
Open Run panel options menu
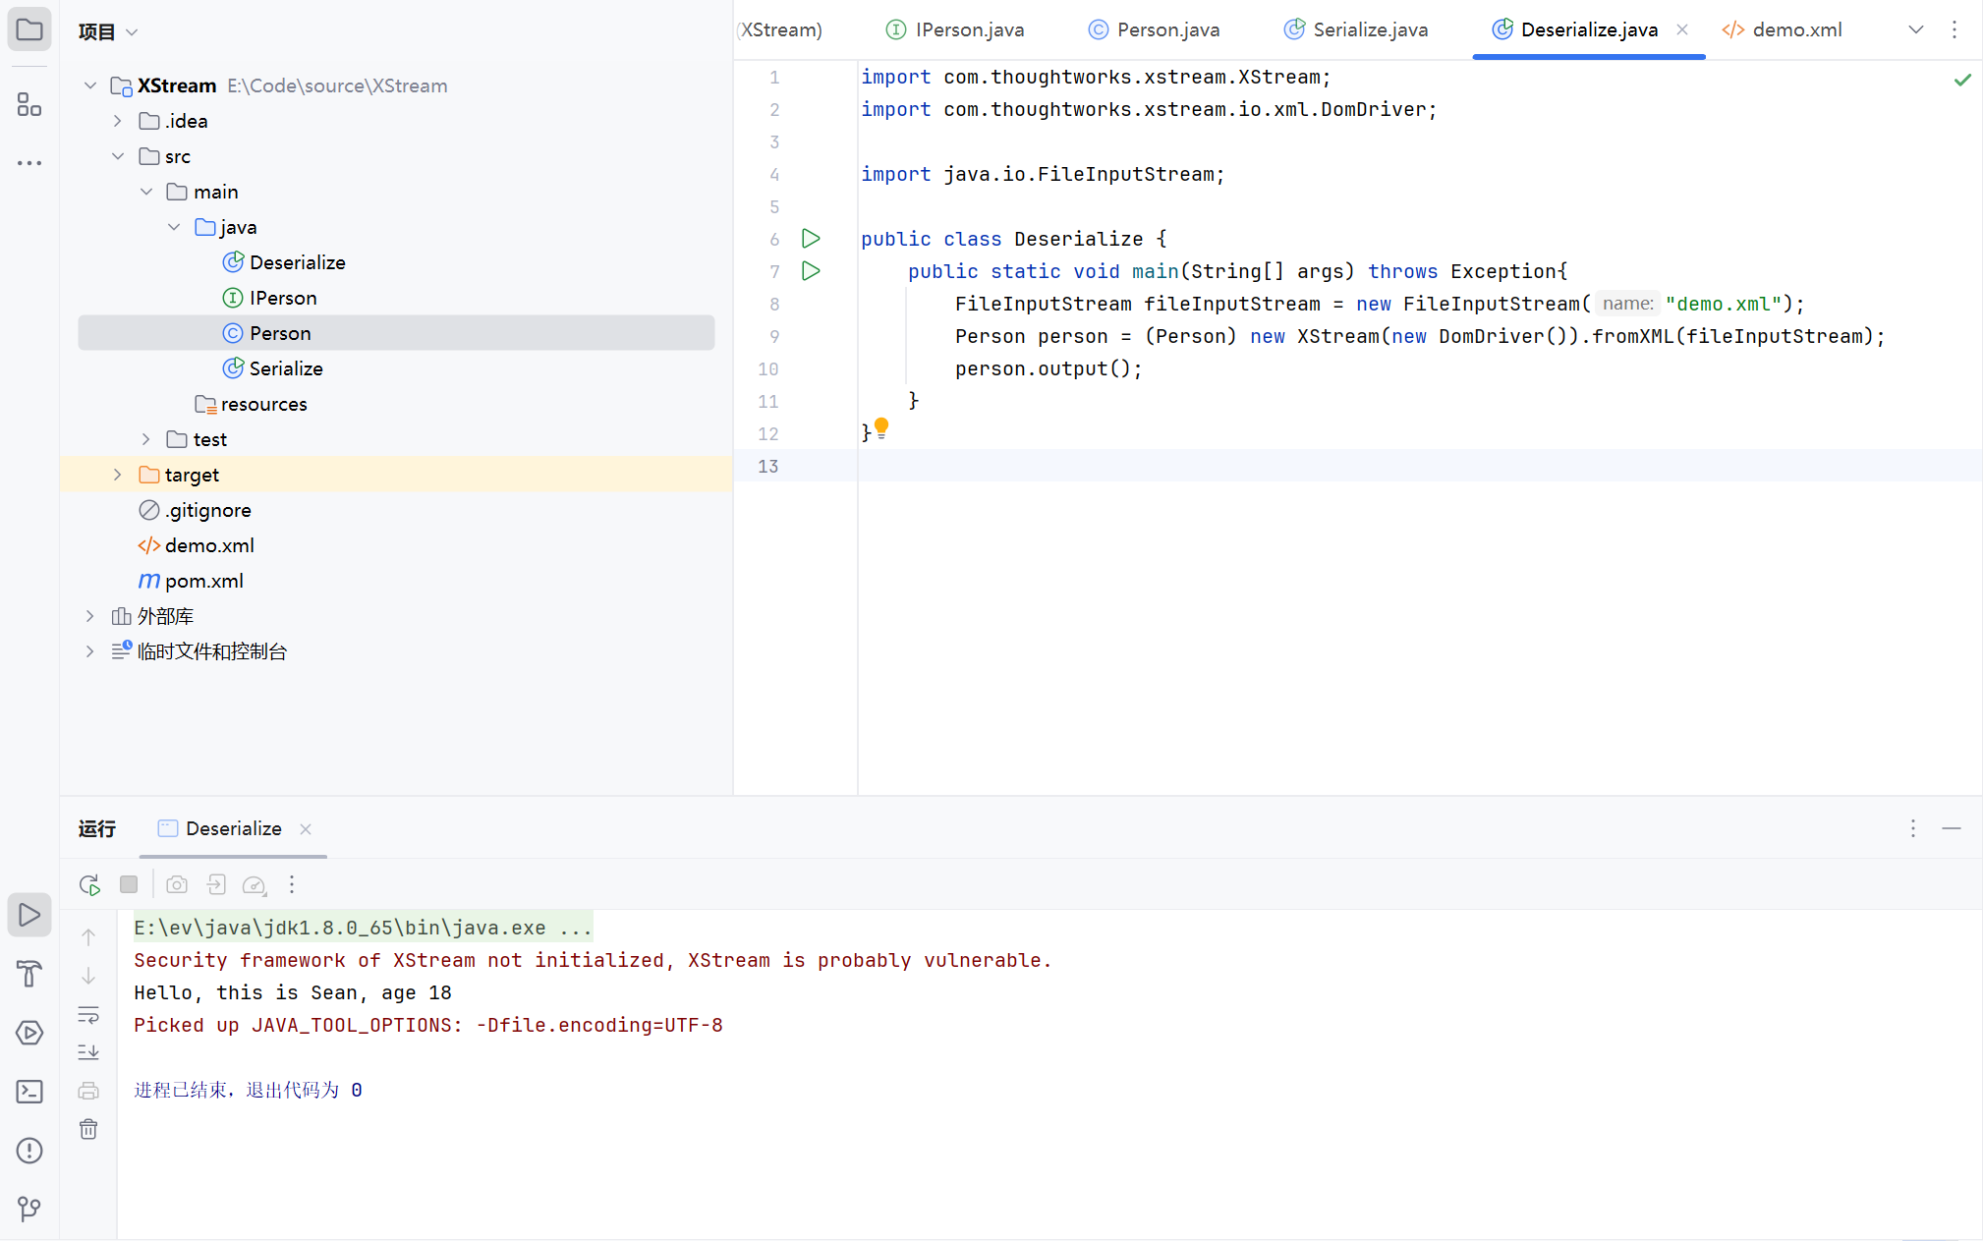coord(1913,828)
